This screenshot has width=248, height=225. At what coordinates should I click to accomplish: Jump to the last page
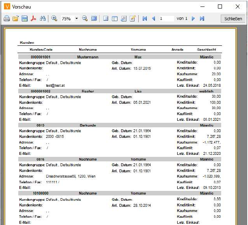202,19
